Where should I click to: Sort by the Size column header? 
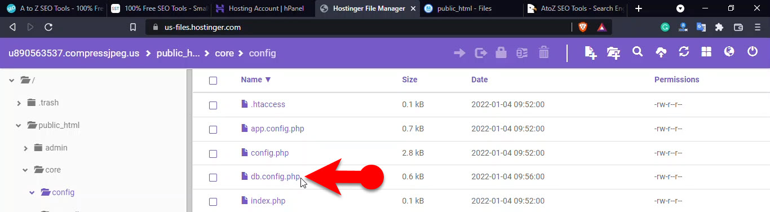[410, 79]
